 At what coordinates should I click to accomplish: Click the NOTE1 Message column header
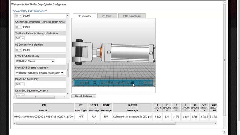pyautogui.click(x=94, y=108)
